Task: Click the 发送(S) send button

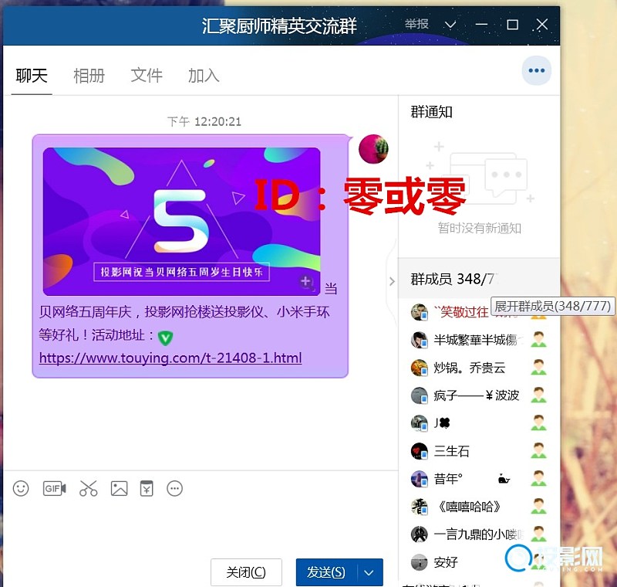Action: (x=326, y=572)
